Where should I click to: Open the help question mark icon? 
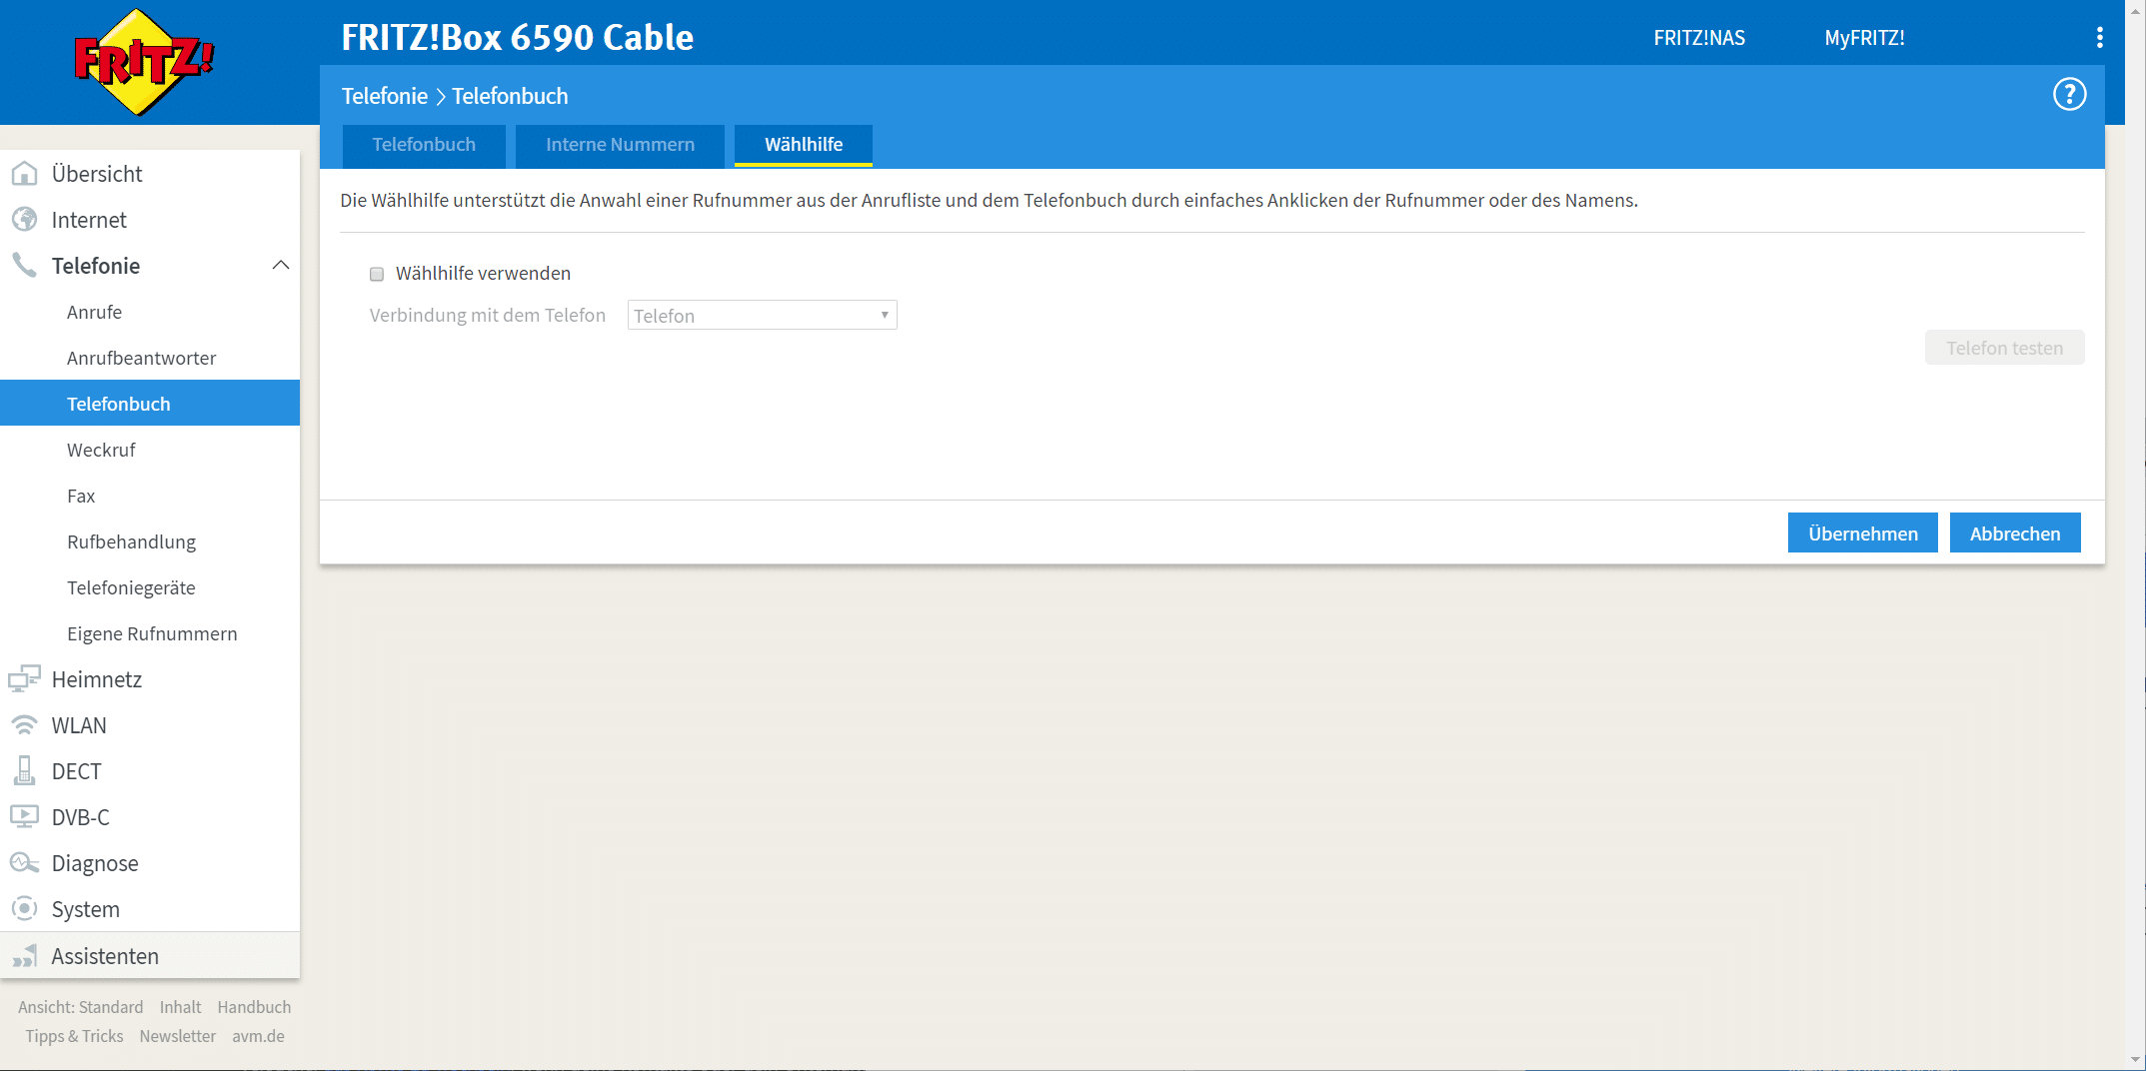tap(2069, 95)
